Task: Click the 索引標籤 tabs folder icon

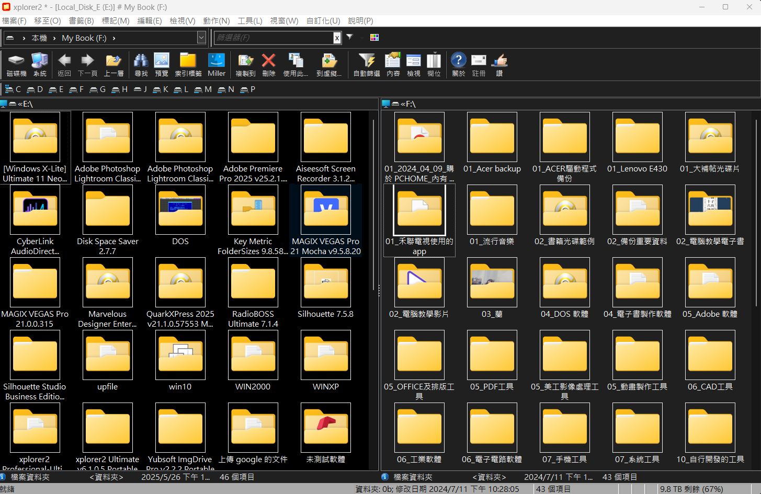Action: coord(188,65)
